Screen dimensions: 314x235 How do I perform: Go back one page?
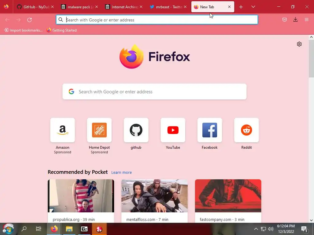(7, 20)
